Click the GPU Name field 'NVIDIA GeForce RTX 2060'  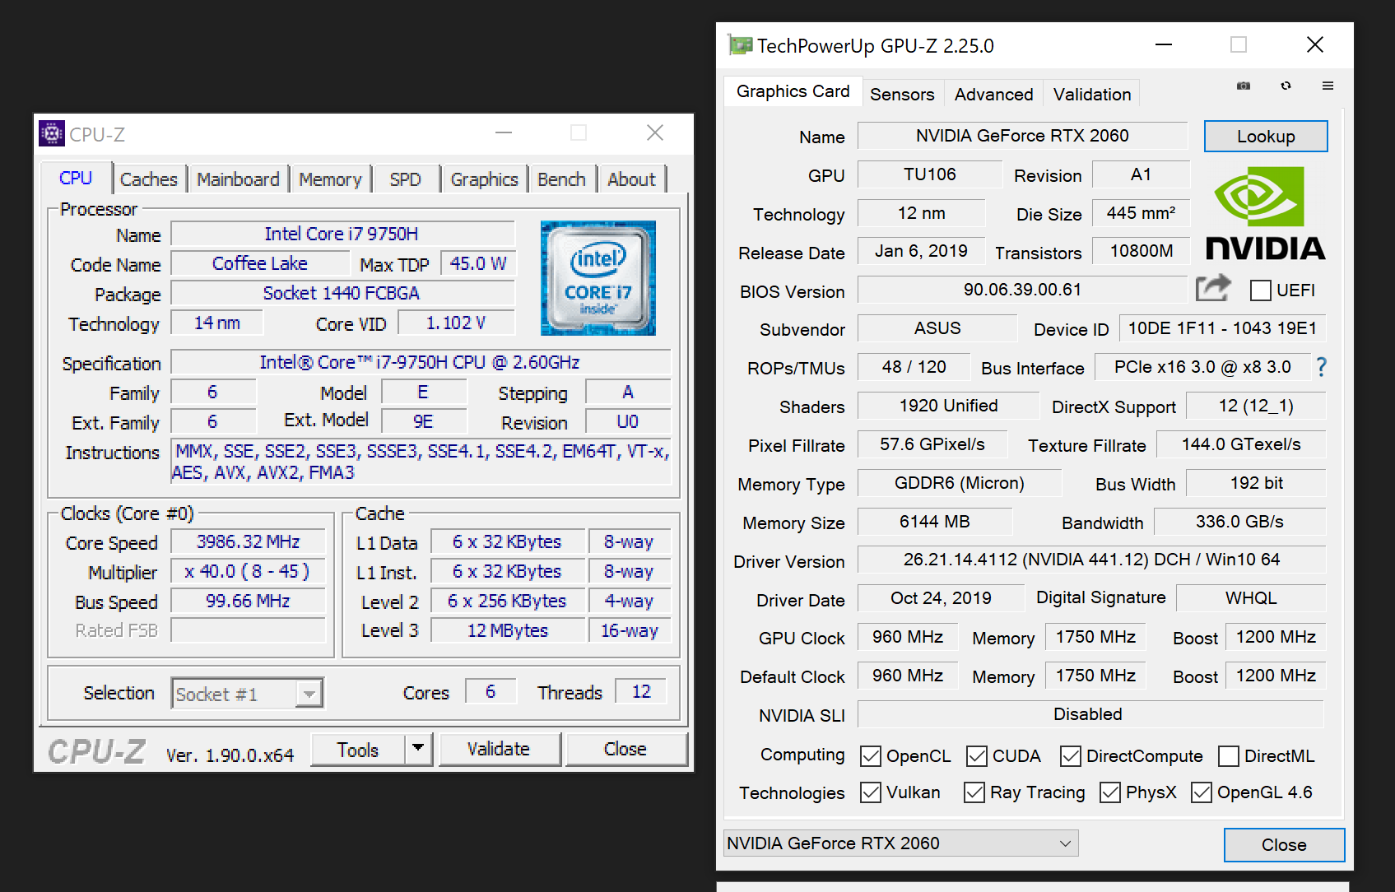click(1023, 136)
